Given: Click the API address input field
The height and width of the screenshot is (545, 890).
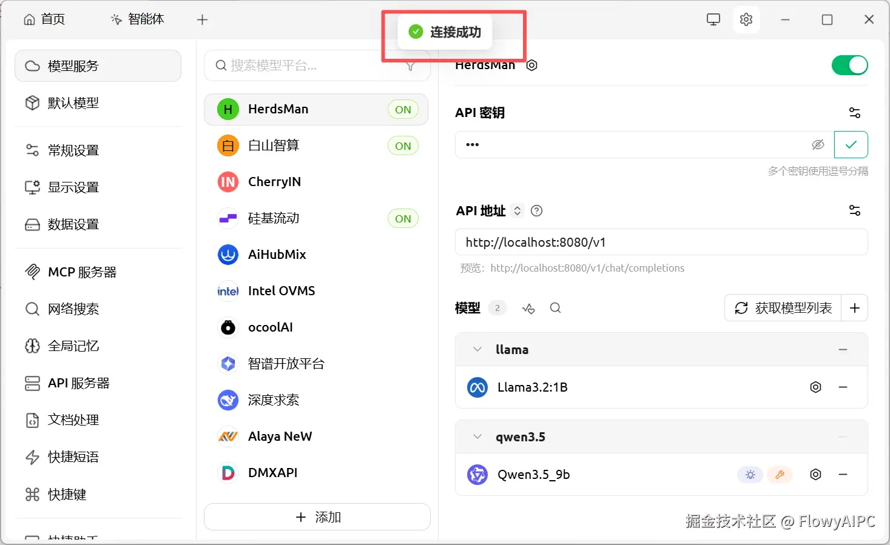Looking at the screenshot, I should (x=661, y=242).
